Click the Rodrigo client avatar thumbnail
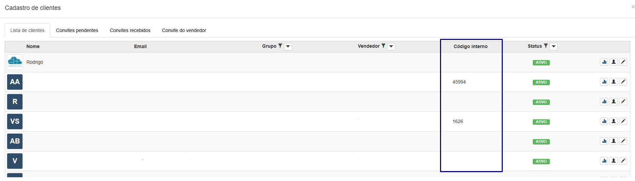Image resolution: width=635 pixels, height=181 pixels. click(x=15, y=62)
